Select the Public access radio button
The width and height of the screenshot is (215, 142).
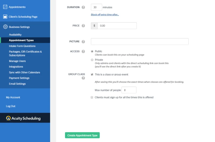tap(92, 51)
